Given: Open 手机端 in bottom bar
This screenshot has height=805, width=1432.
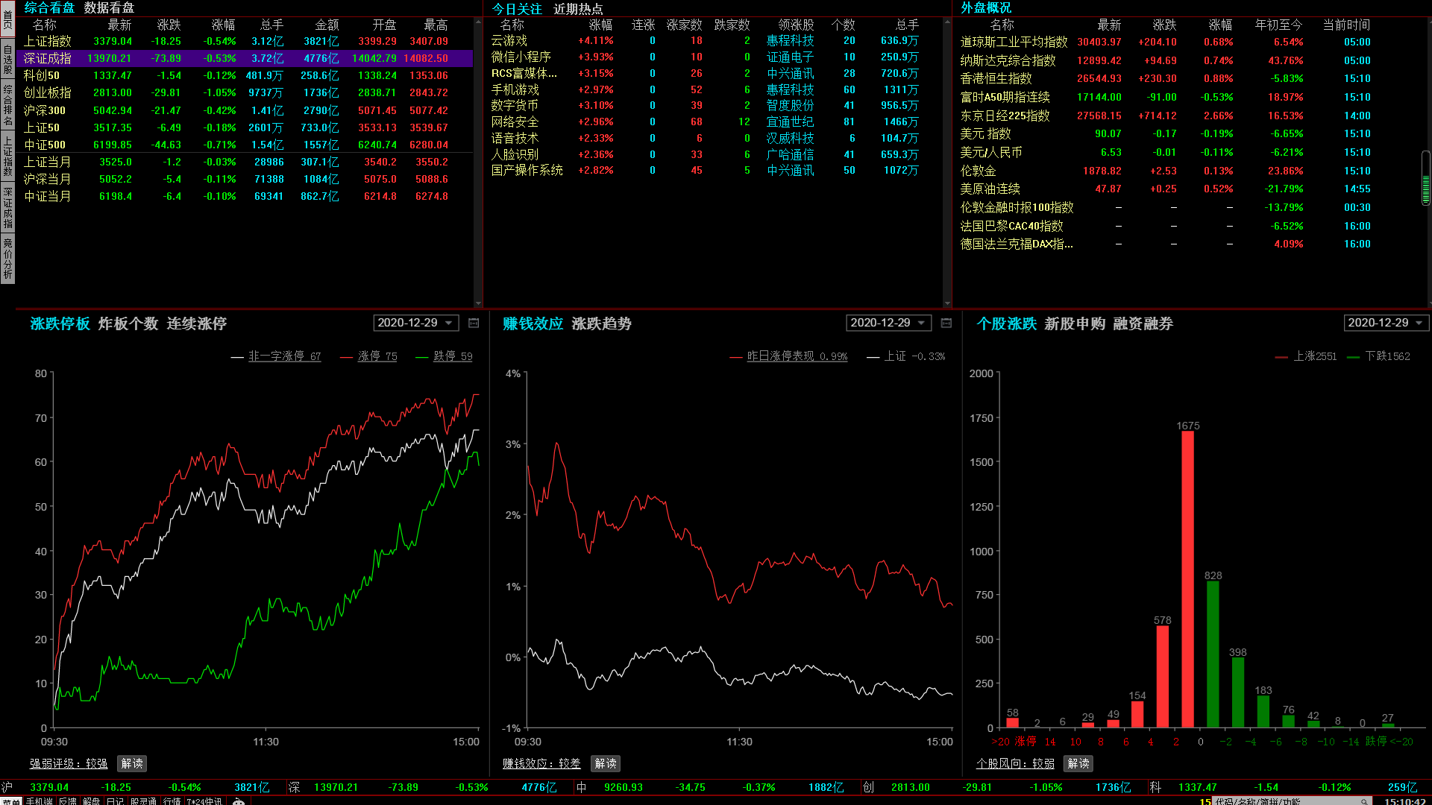Looking at the screenshot, I should pyautogui.click(x=39, y=801).
